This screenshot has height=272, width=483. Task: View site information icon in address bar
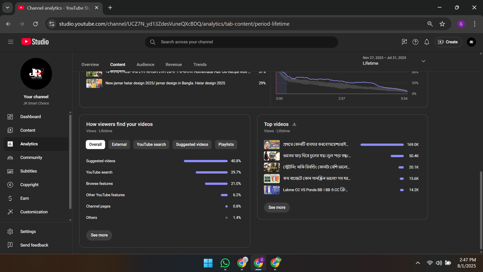coord(52,24)
